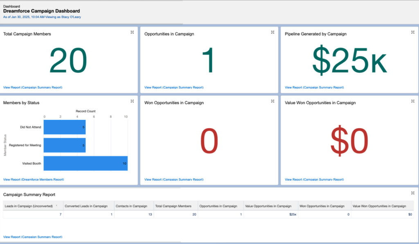
Task: Expand the Campaign Summary Report table widget
Action: [412, 193]
